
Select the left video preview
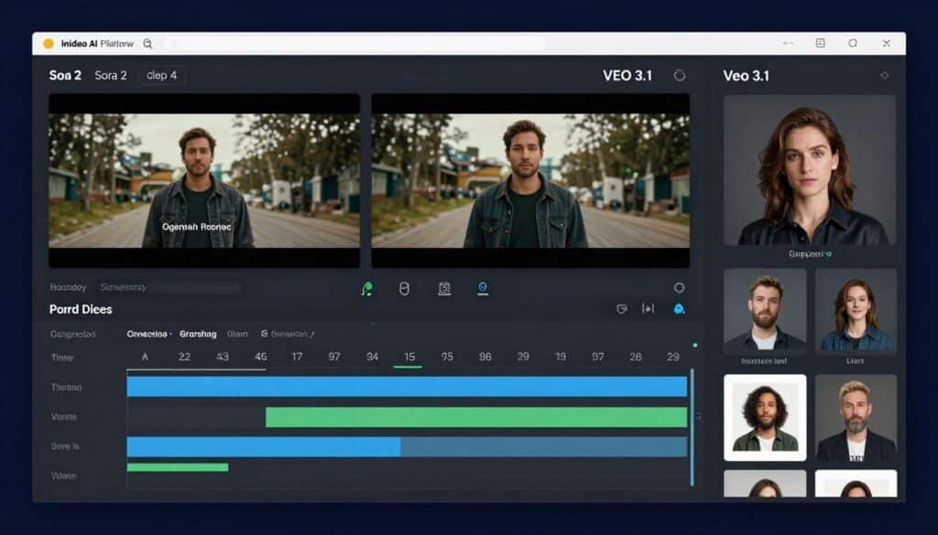pos(204,180)
